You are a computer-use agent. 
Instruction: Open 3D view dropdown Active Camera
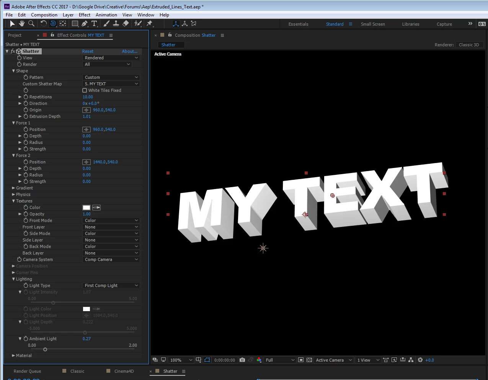[334, 360]
